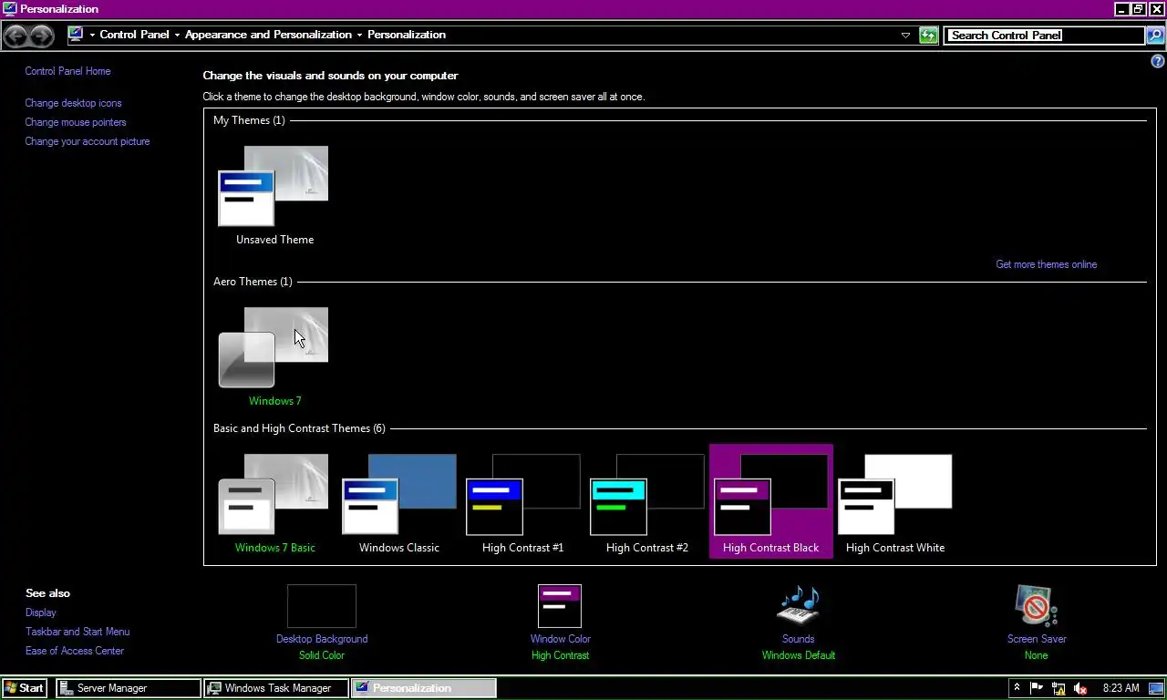
Task: Focus the Search Control Panel field
Action: [x=1044, y=36]
